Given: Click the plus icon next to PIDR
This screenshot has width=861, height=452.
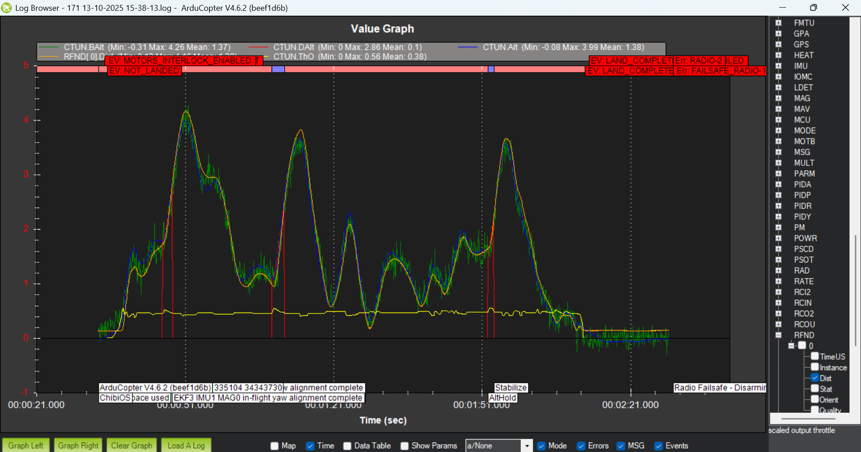Looking at the screenshot, I should (x=778, y=206).
